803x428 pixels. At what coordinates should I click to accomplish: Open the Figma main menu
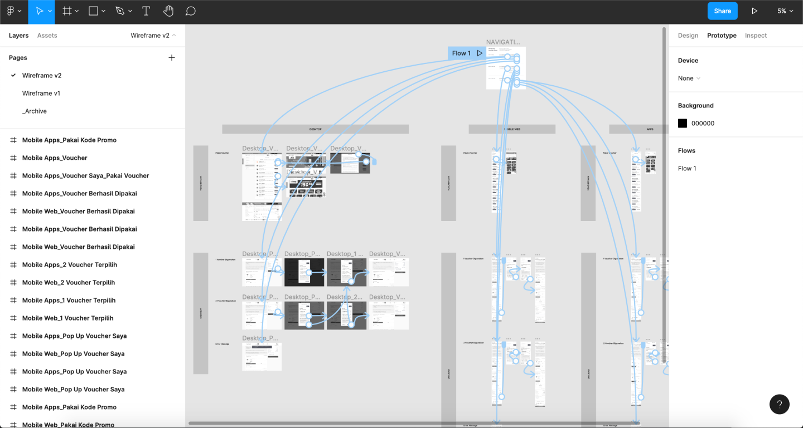click(13, 11)
